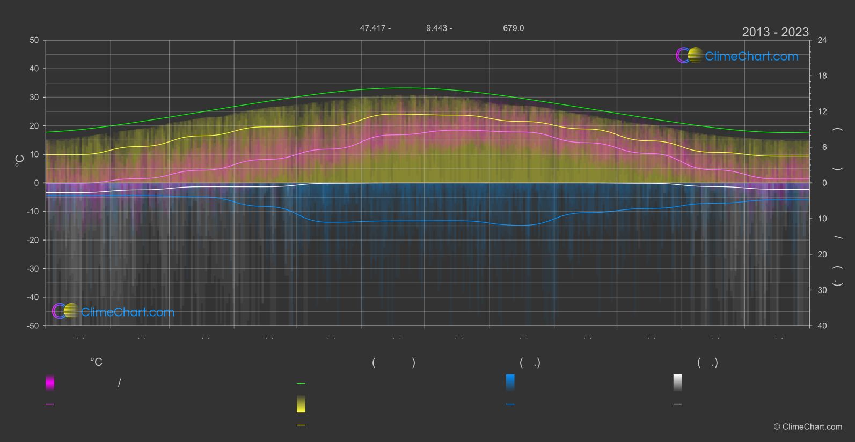Open the © ClimeChart.com copyright link
855x442 pixels.
coord(808,427)
